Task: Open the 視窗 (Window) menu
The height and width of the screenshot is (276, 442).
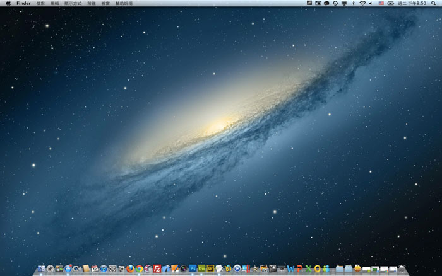Action: point(105,3)
